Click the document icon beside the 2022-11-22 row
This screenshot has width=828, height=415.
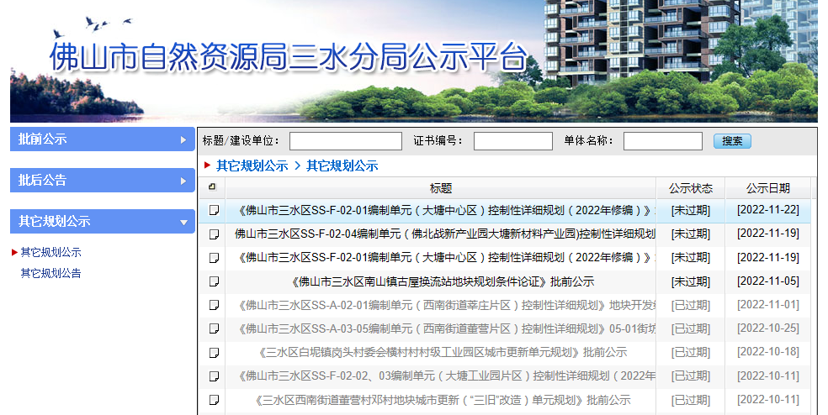click(214, 210)
